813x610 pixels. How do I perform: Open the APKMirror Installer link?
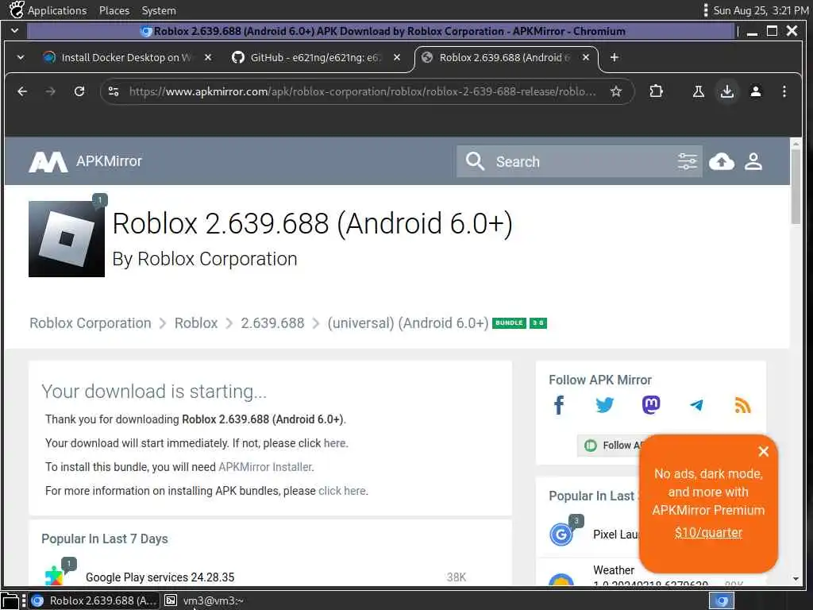pyautogui.click(x=265, y=467)
